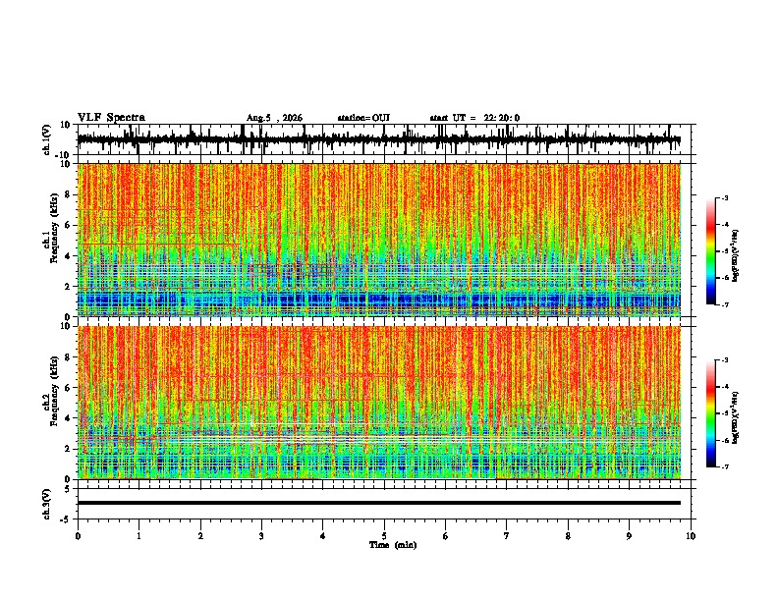Click the "Time (min)" axis label
Screen dimensions: 778x601
coord(393,545)
